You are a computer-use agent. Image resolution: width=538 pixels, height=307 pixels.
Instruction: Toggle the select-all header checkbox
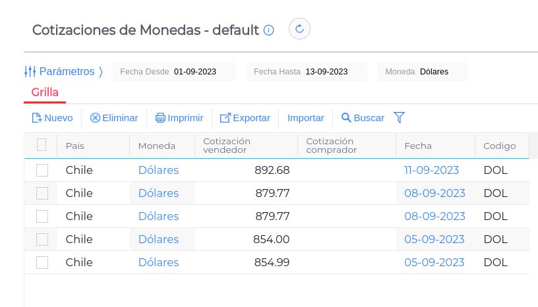[x=42, y=145]
